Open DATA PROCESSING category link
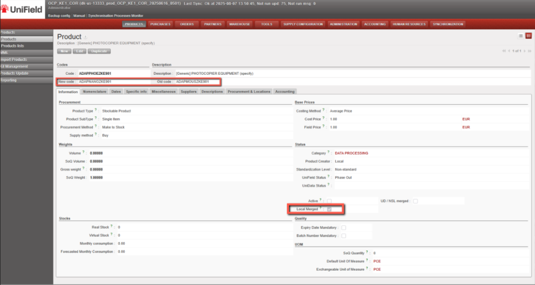Image resolution: width=535 pixels, height=285 pixels. click(351, 153)
